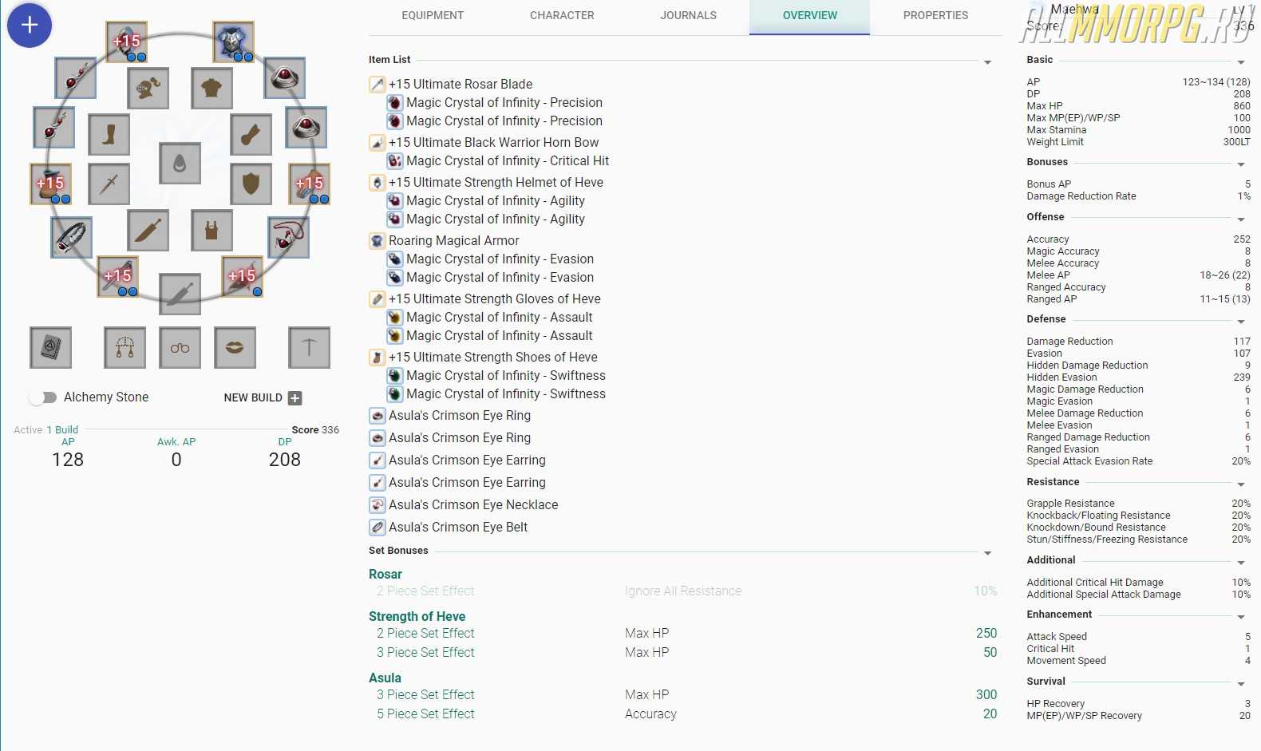Viewport: 1261px width, 751px height.
Task: Collapse the Defense stats section
Action: (x=1241, y=322)
